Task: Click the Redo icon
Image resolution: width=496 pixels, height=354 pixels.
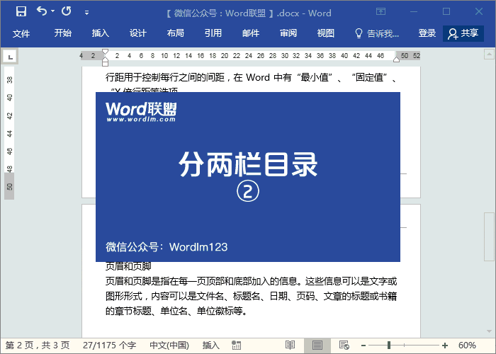Action: pyautogui.click(x=67, y=11)
